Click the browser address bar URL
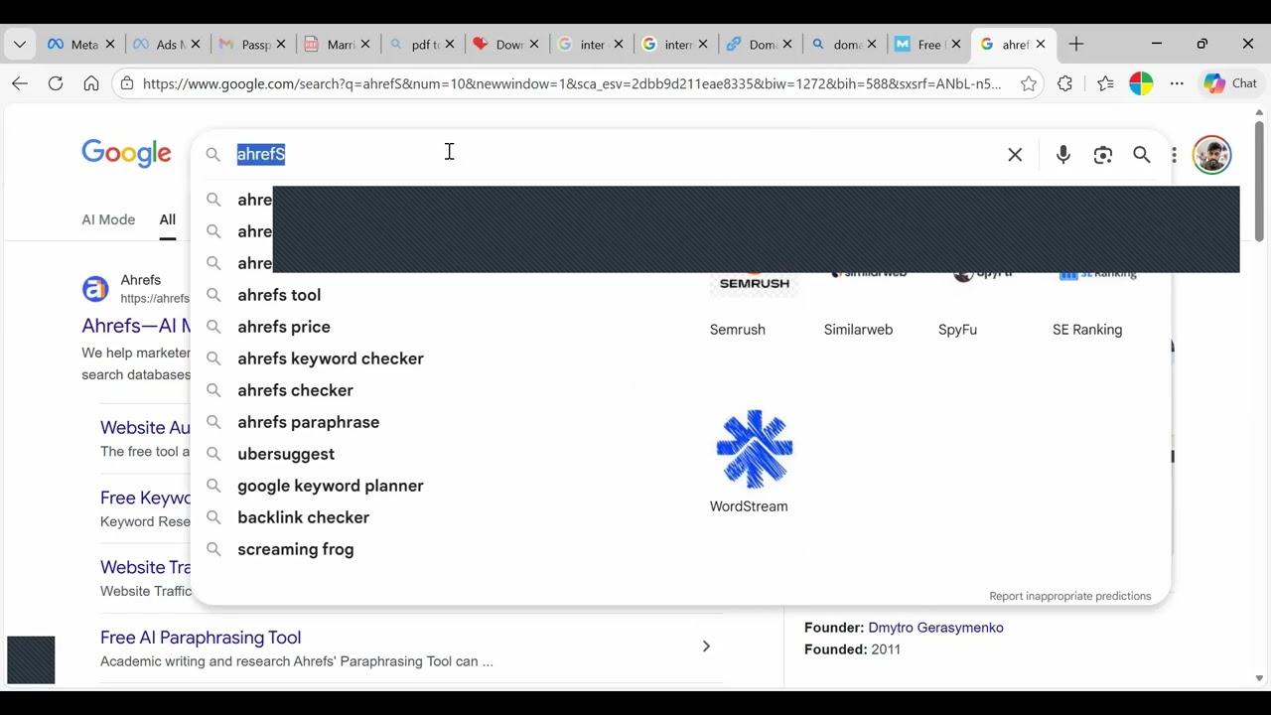This screenshot has width=1271, height=715. click(572, 83)
